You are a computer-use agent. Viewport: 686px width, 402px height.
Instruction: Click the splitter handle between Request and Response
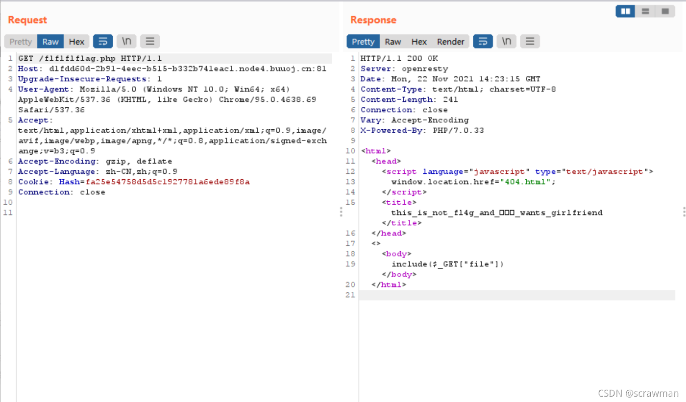(341, 212)
